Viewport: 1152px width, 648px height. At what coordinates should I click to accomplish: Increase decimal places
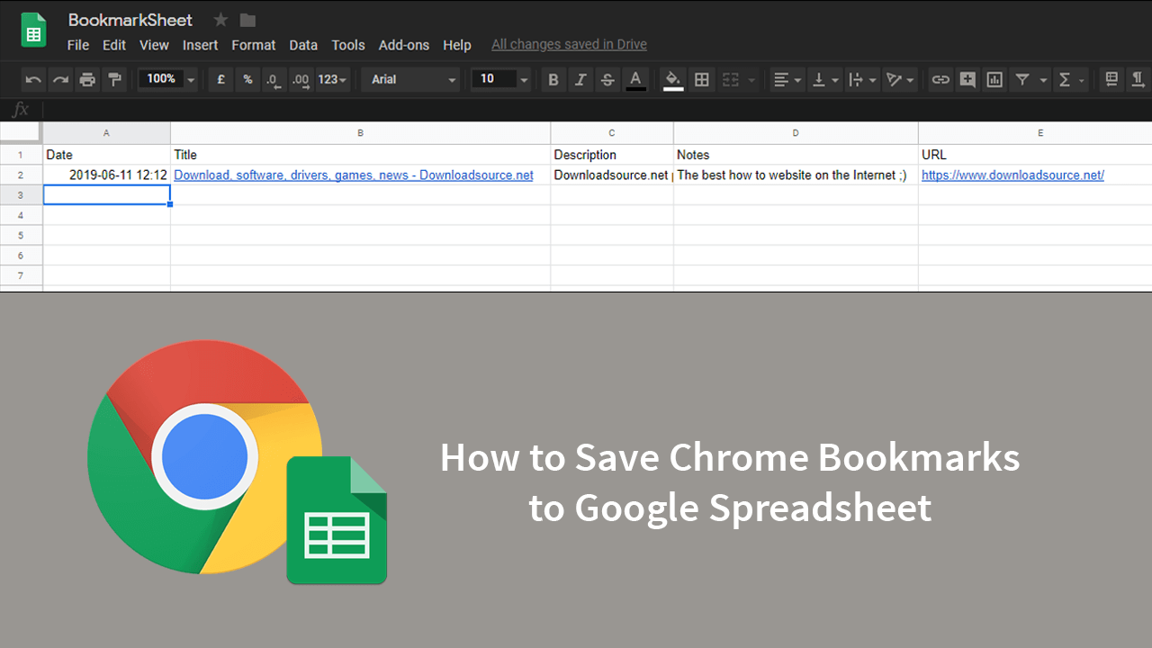tap(301, 79)
